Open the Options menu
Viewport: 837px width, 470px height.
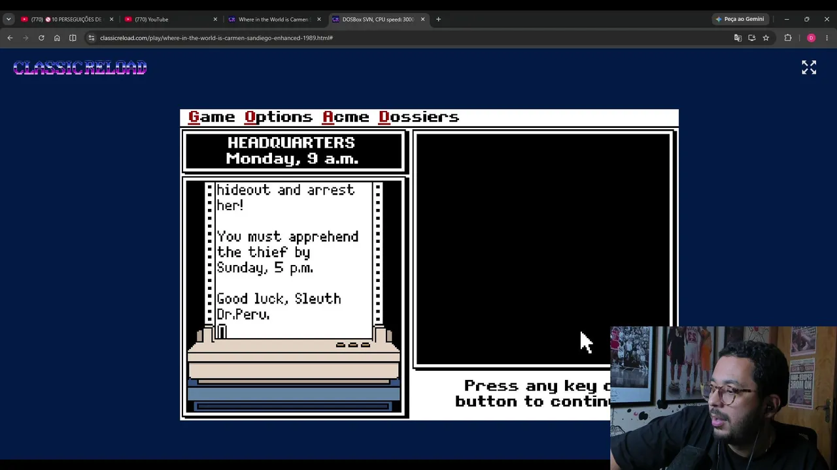click(279, 117)
